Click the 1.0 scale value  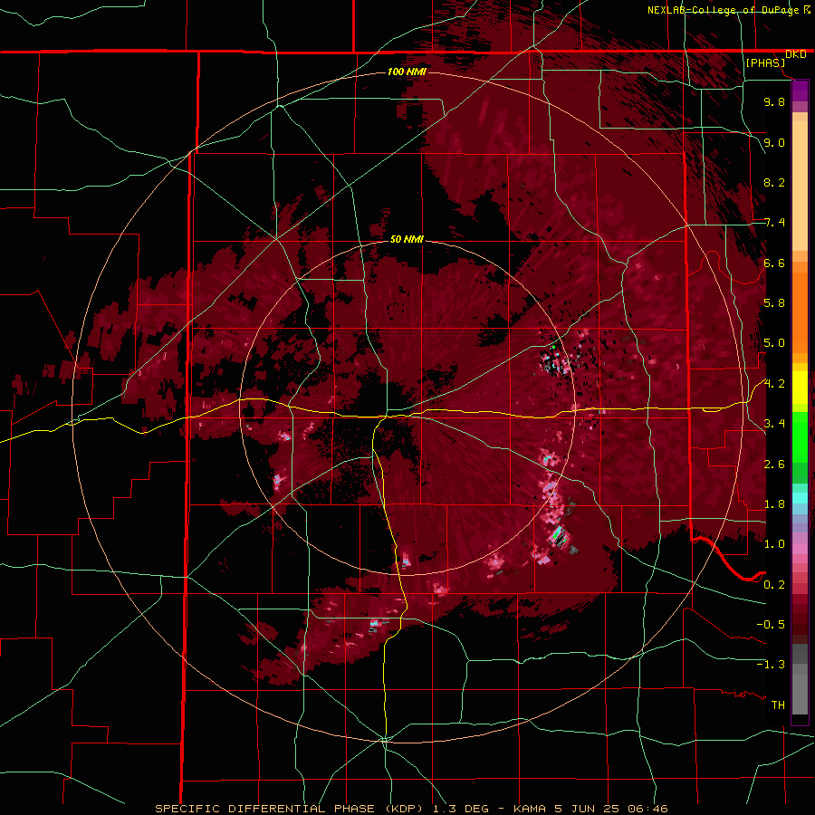774,544
